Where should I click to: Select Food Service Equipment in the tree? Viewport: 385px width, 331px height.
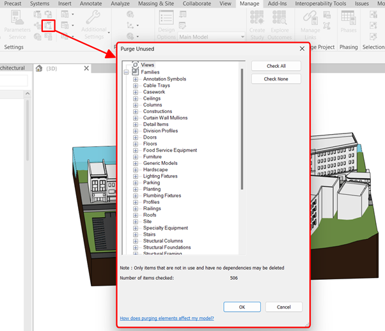[170, 150]
